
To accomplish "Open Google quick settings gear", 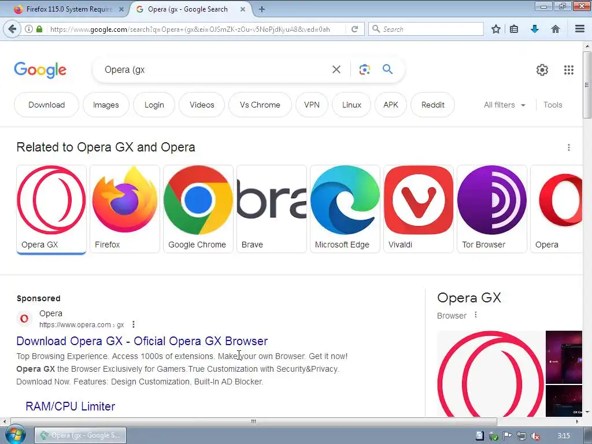I will [542, 70].
